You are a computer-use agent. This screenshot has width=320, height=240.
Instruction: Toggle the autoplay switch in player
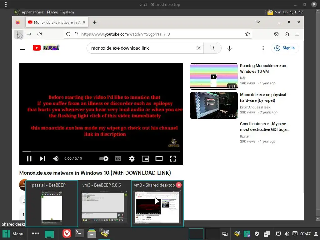click(x=104, y=158)
